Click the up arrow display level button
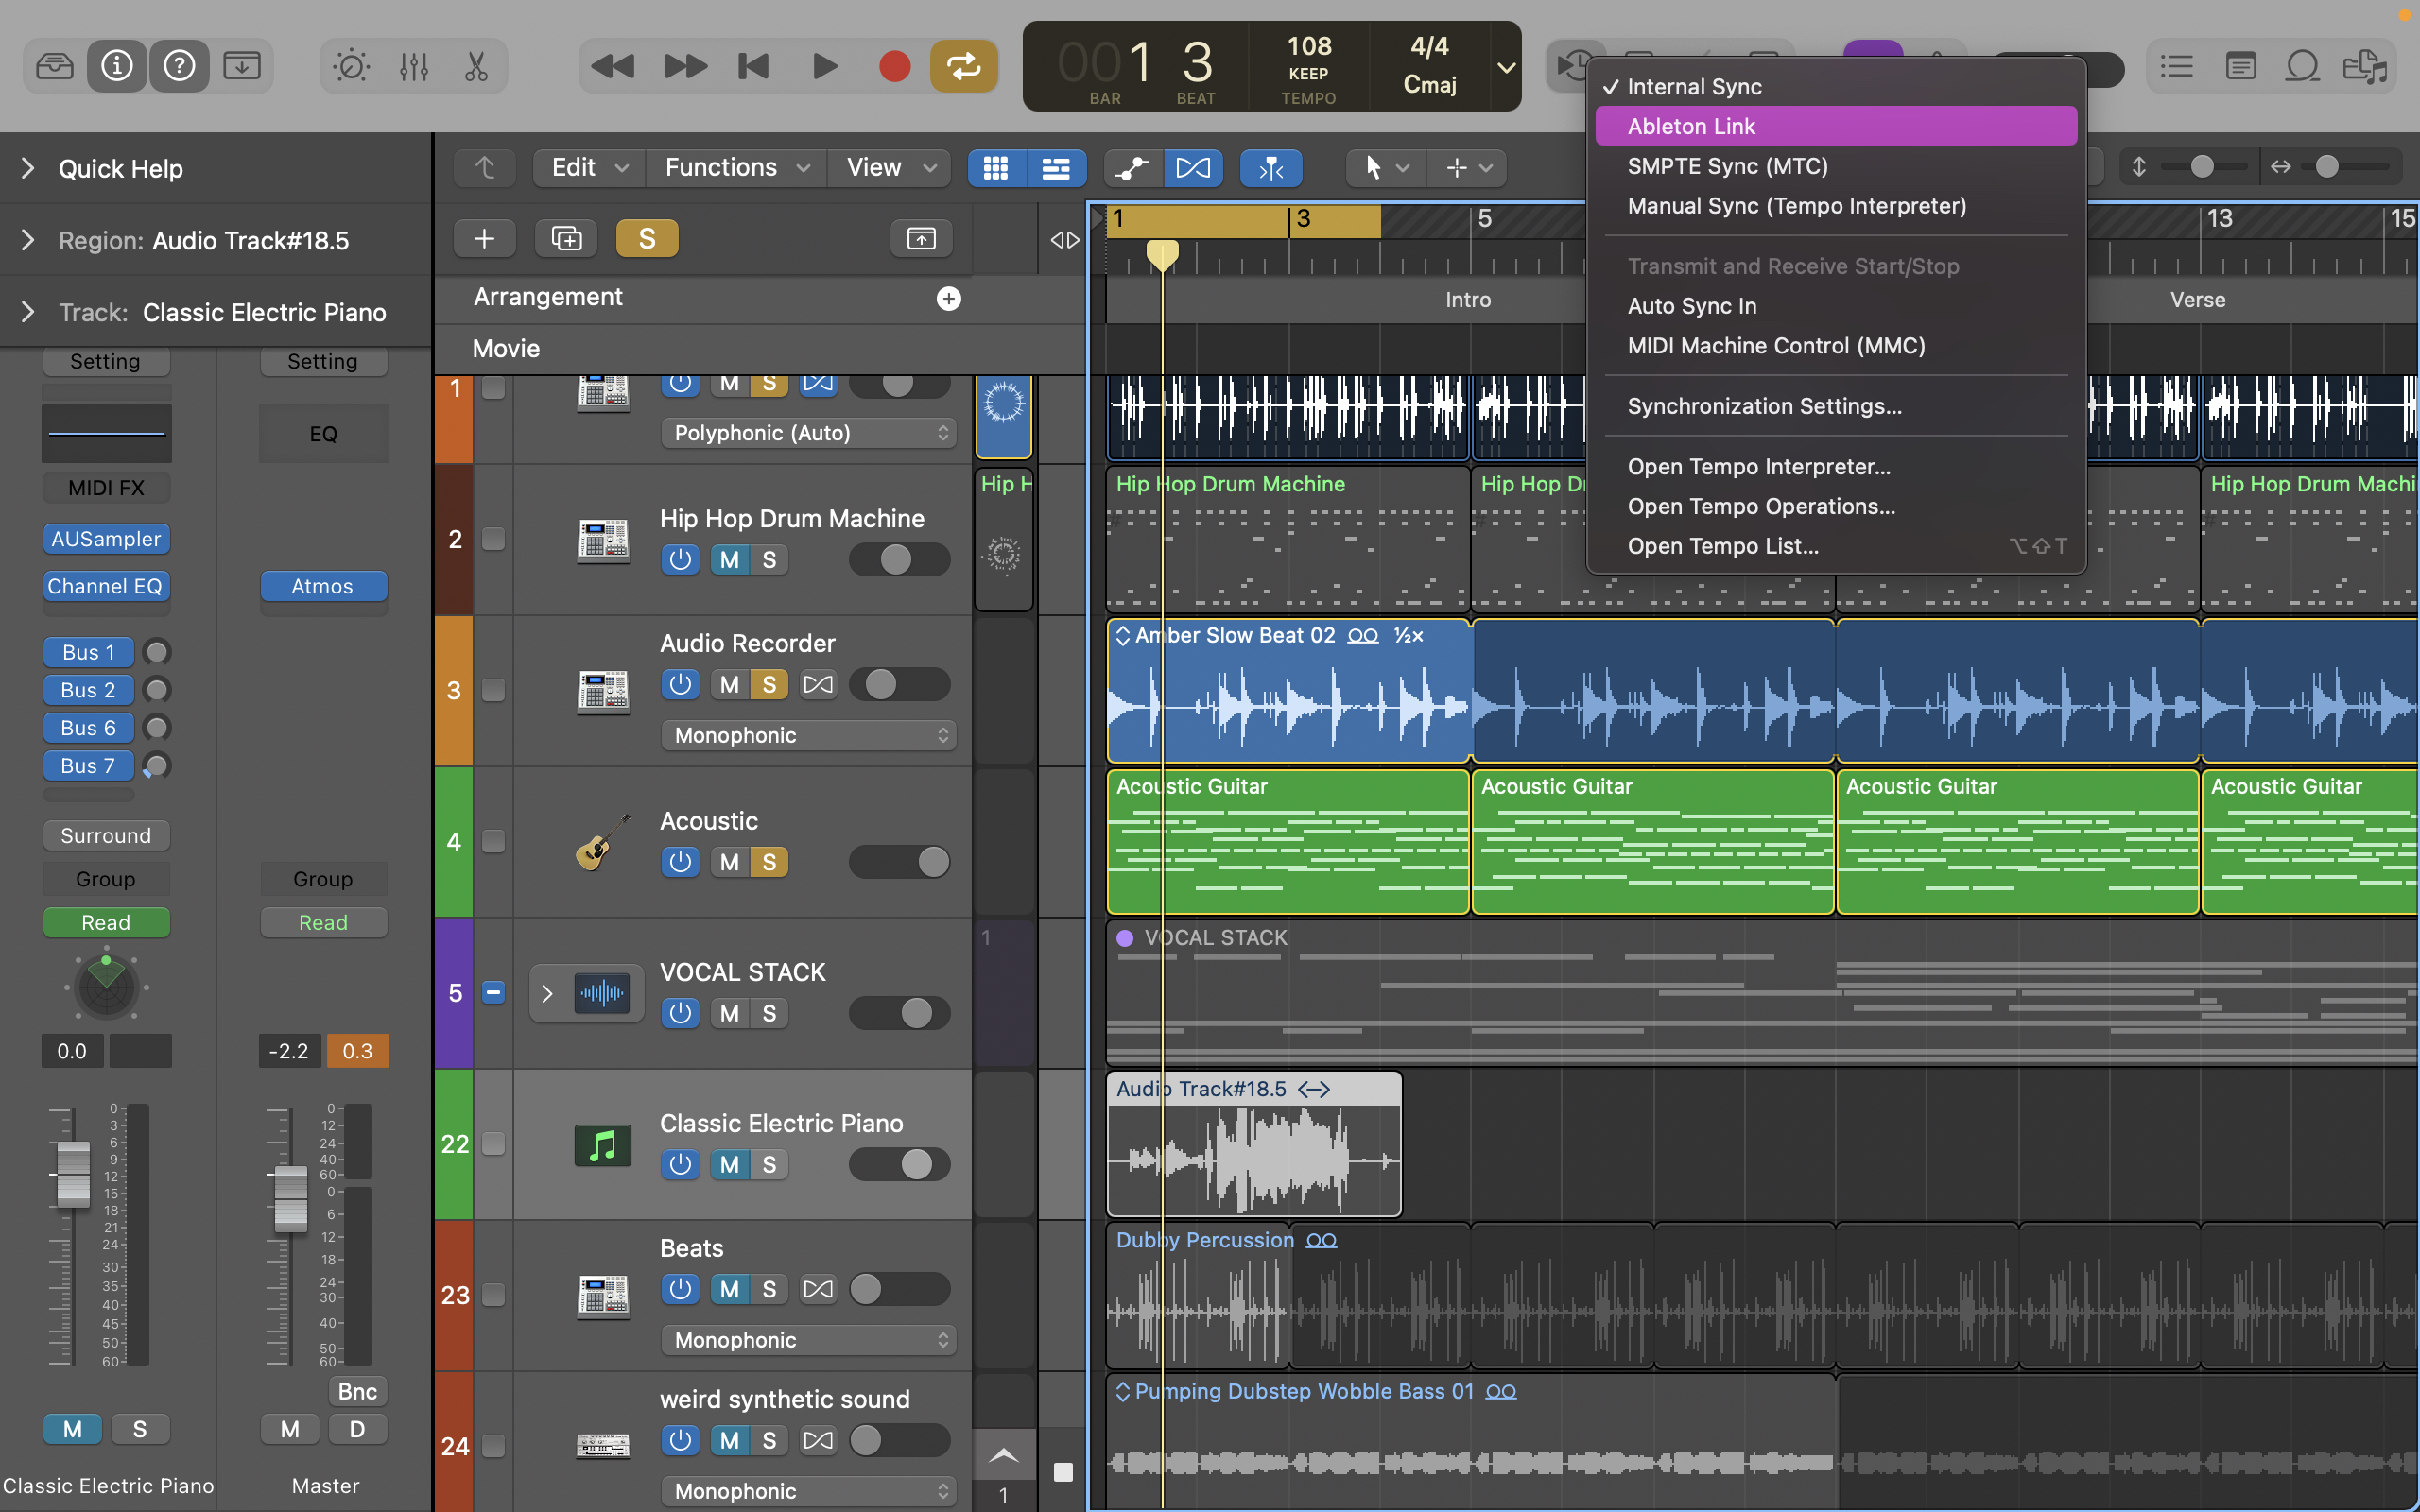This screenshot has width=2420, height=1512. (x=485, y=168)
